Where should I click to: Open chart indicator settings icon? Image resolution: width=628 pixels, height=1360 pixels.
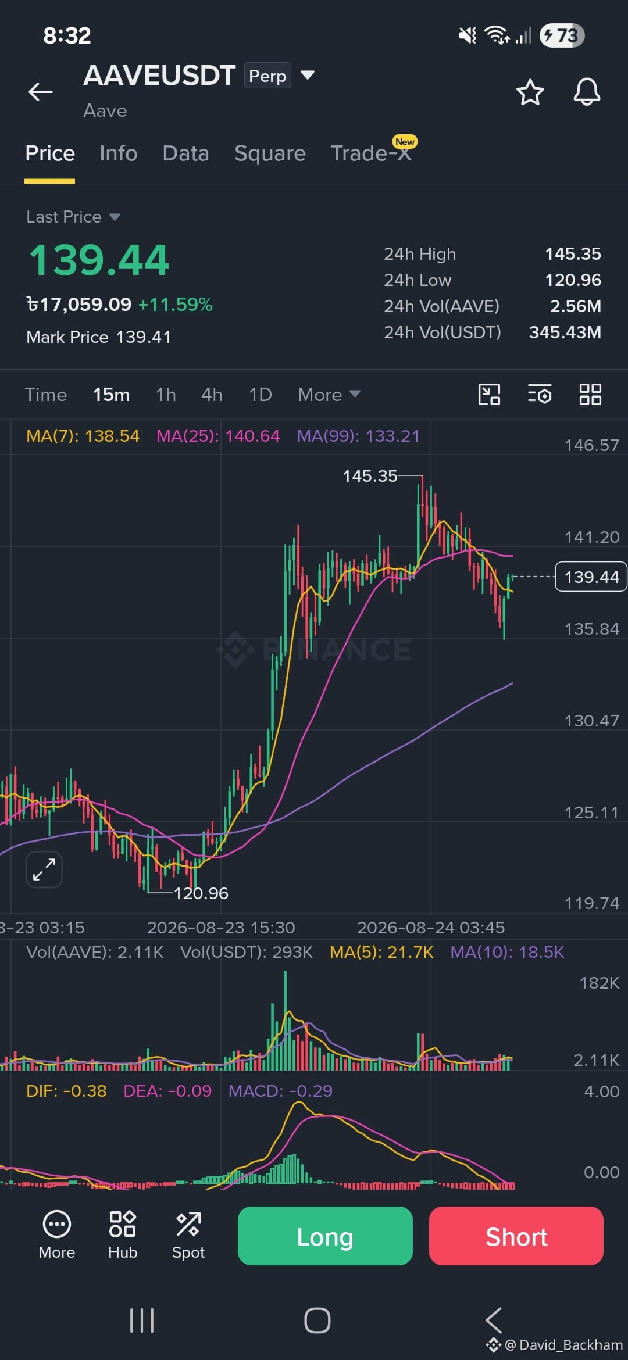pyautogui.click(x=540, y=395)
